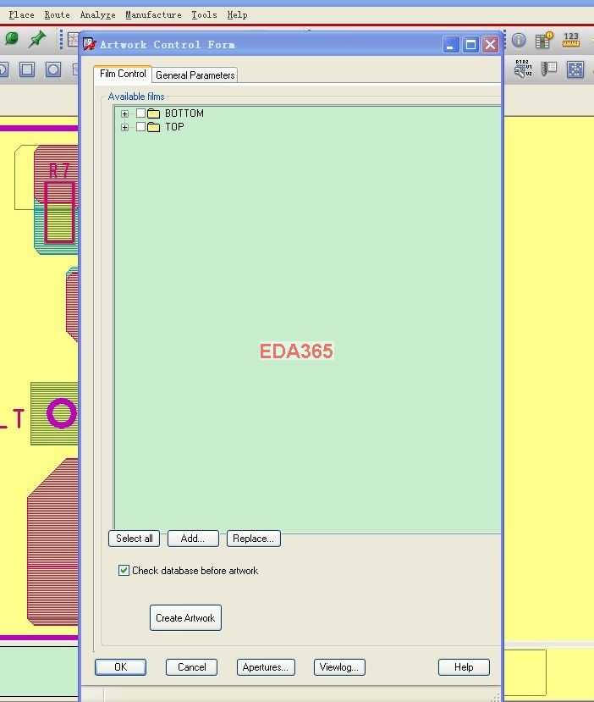Click the dialog Help button
The image size is (594, 702).
[x=464, y=667]
